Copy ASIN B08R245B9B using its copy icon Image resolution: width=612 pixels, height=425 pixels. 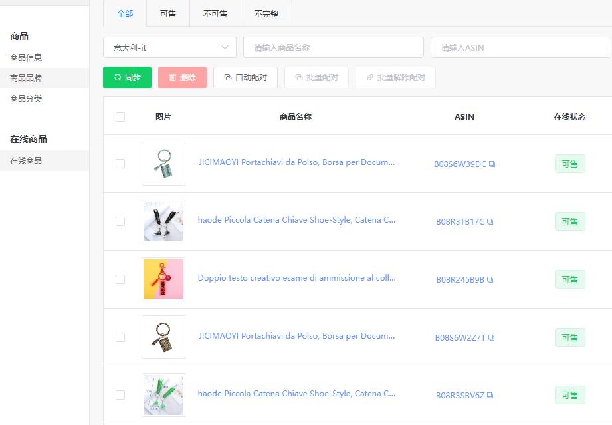[489, 280]
